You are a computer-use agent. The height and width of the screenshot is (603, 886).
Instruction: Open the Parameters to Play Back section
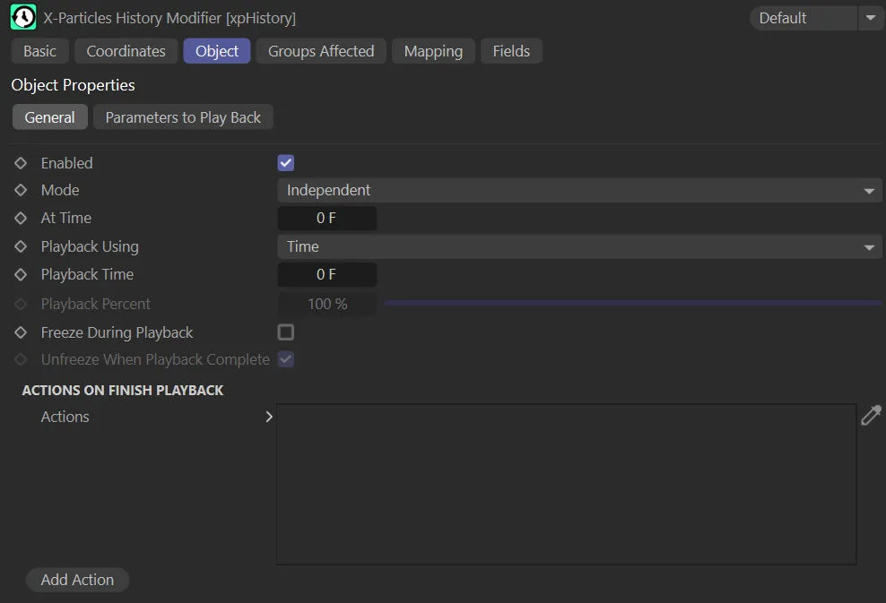coord(183,116)
